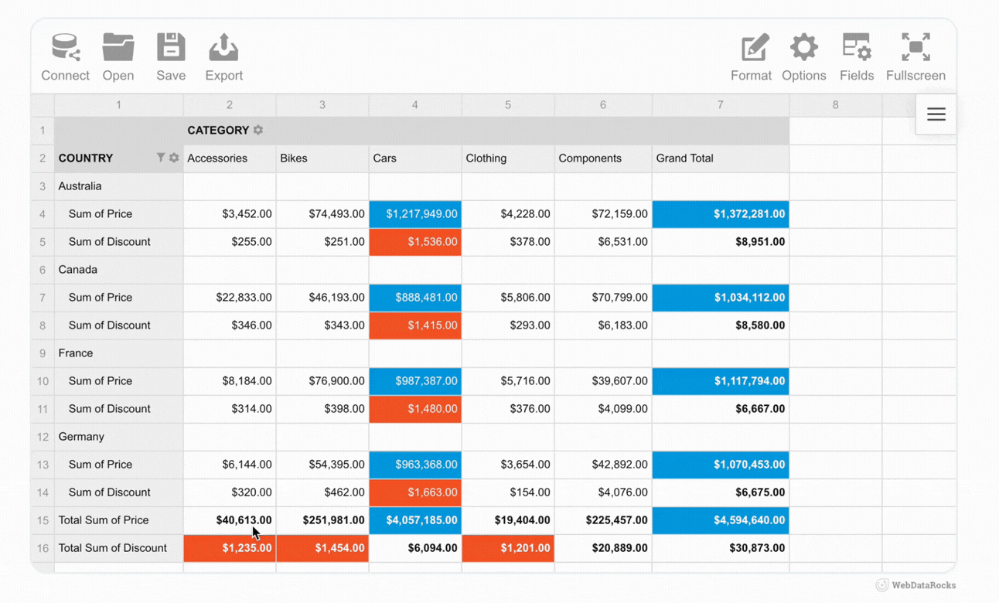Image resolution: width=999 pixels, height=603 pixels.
Task: Open the COUNTRY filter funnel icon
Action: [160, 158]
